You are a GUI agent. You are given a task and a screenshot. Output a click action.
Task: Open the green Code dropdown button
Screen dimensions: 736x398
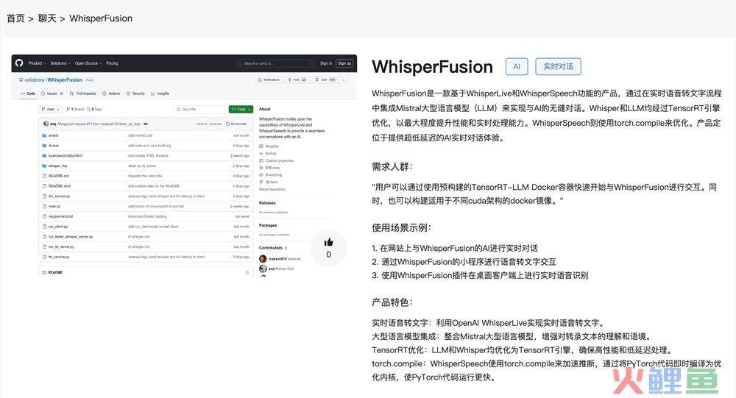coord(241,110)
